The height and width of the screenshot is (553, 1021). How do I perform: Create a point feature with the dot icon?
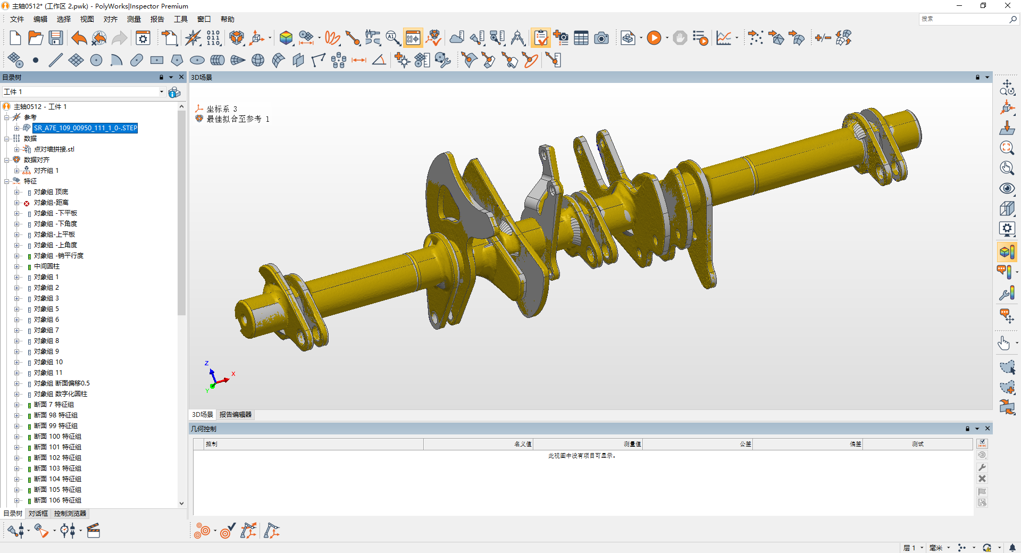coord(36,61)
